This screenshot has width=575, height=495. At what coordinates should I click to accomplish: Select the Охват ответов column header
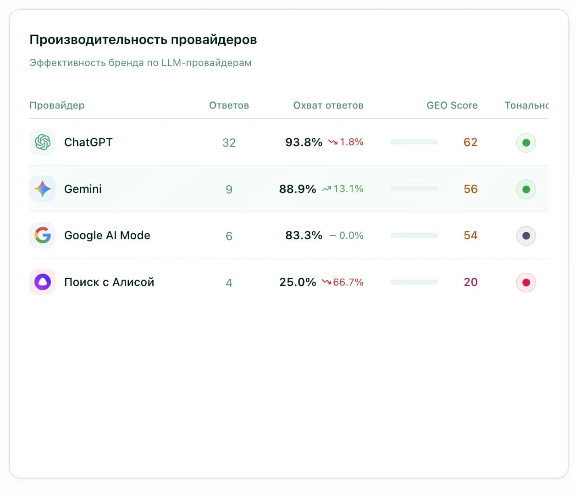328,105
